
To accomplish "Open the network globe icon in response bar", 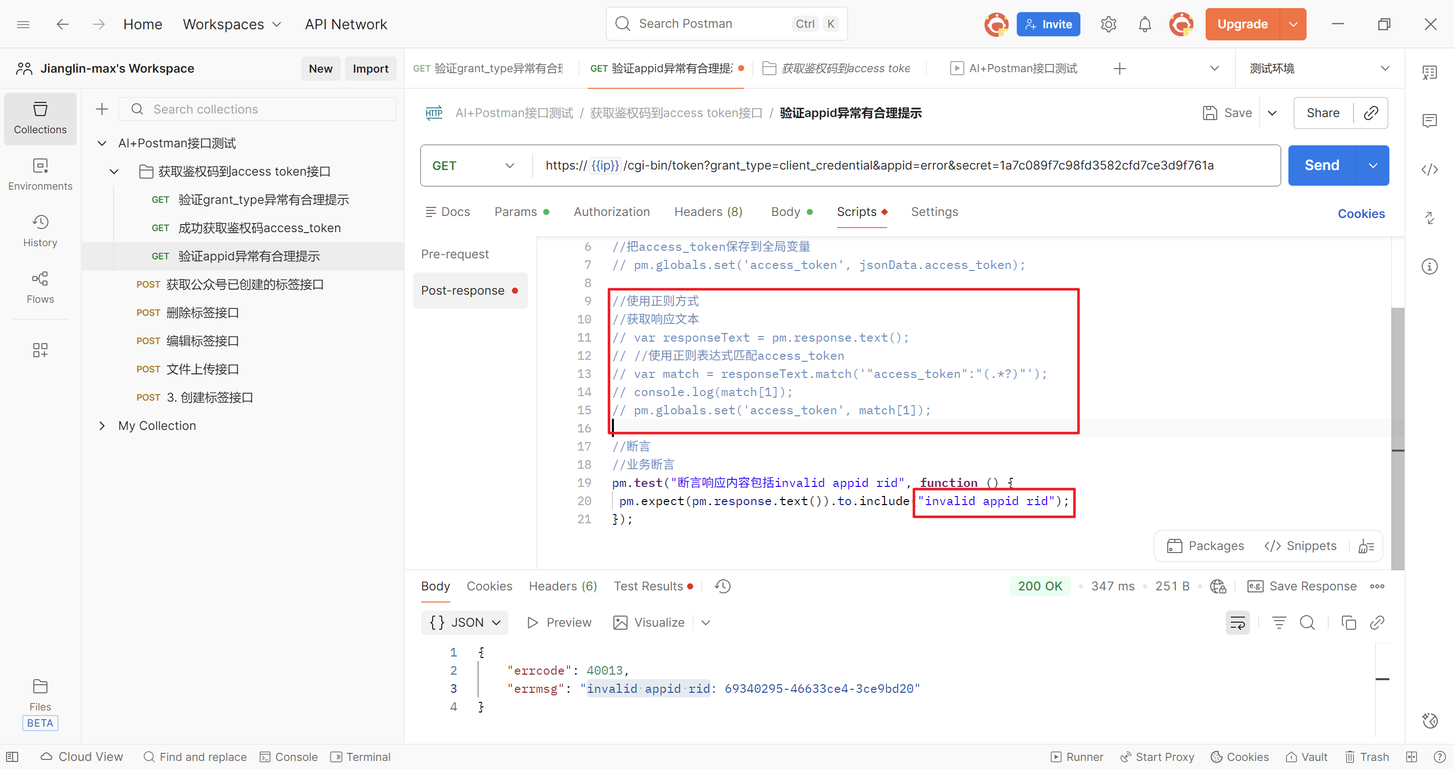I will click(x=1218, y=586).
